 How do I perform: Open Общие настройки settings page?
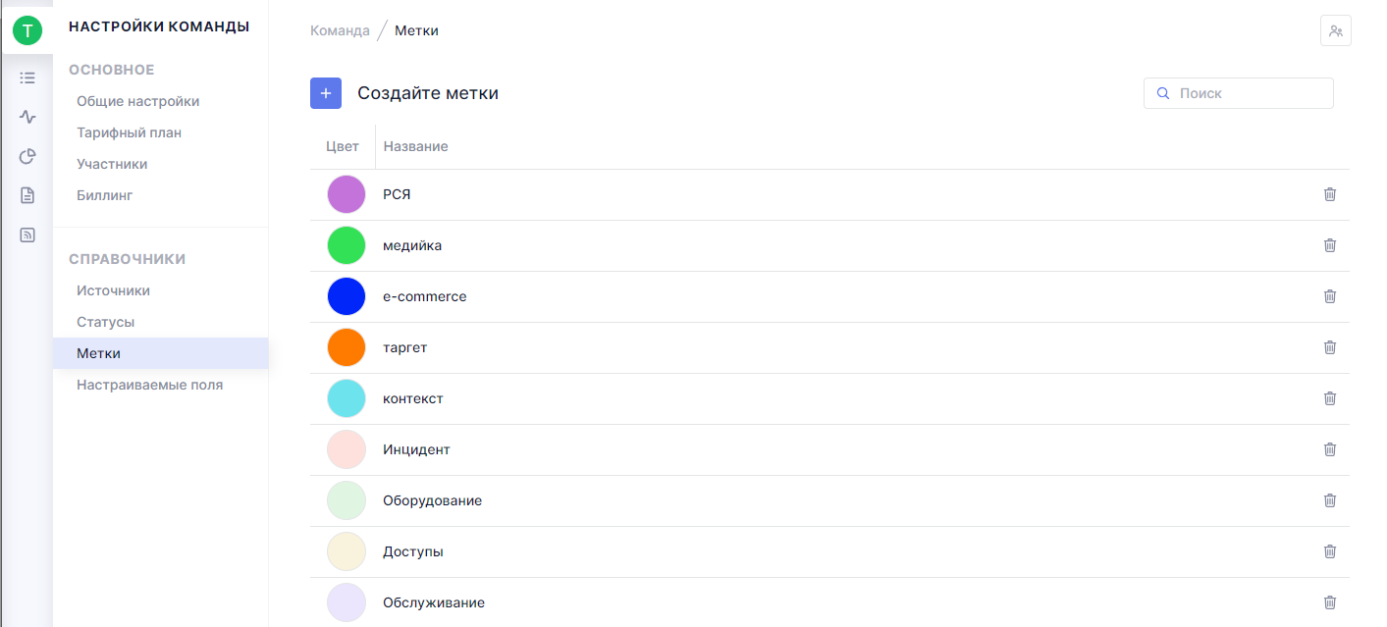tap(138, 101)
